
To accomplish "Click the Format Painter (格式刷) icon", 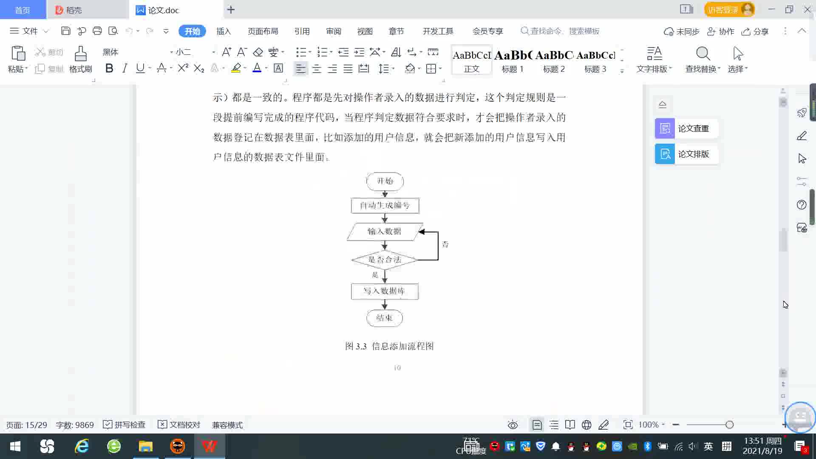I will pyautogui.click(x=80, y=54).
